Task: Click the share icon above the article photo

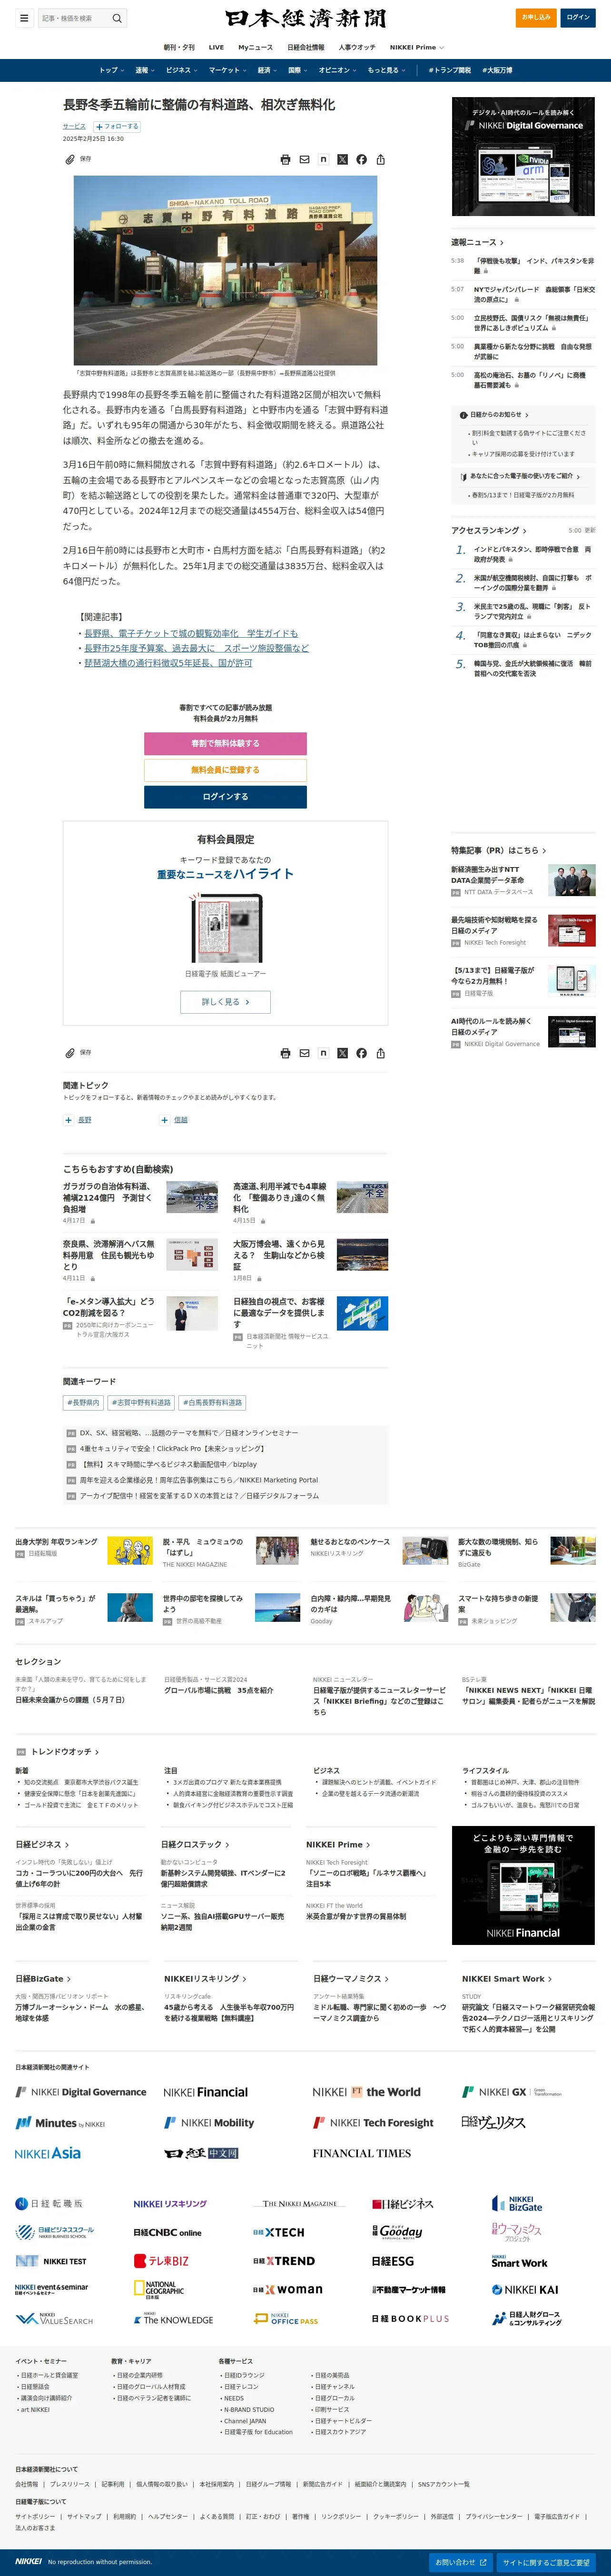Action: (x=380, y=159)
